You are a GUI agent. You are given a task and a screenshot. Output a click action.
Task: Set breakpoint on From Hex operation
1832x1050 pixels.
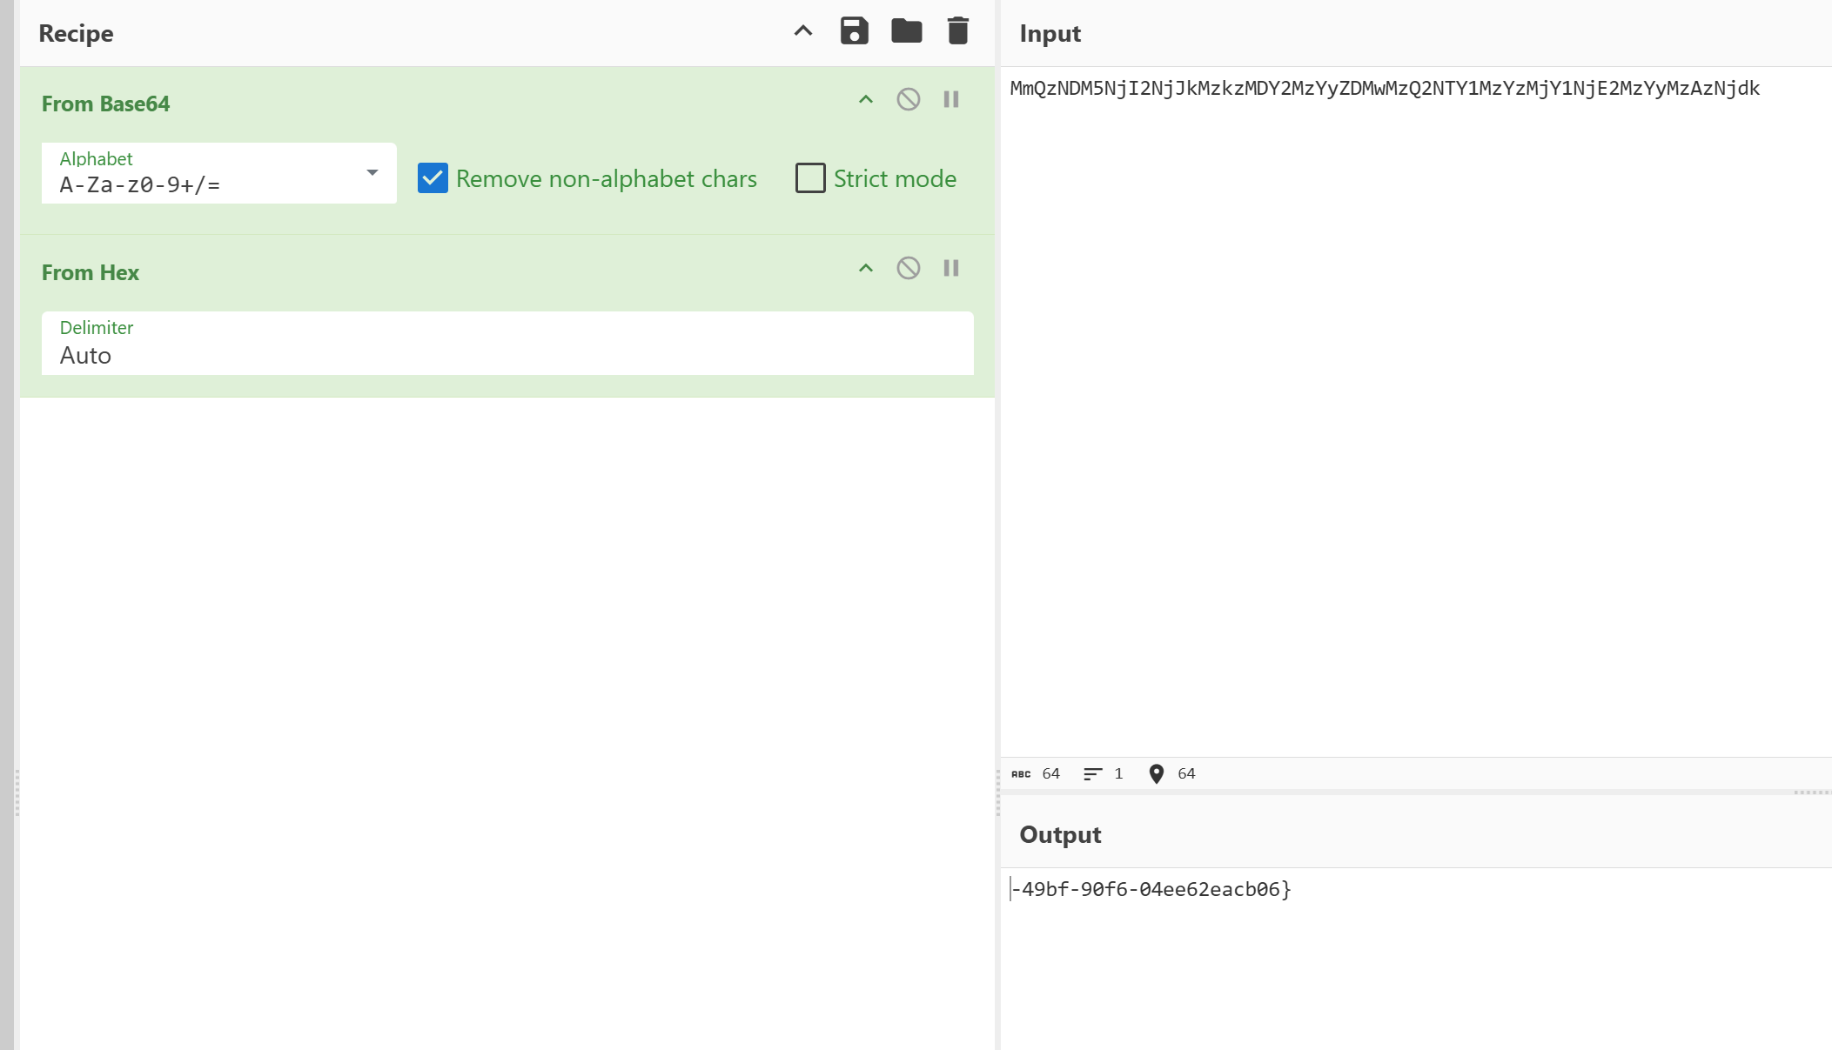[x=951, y=269]
